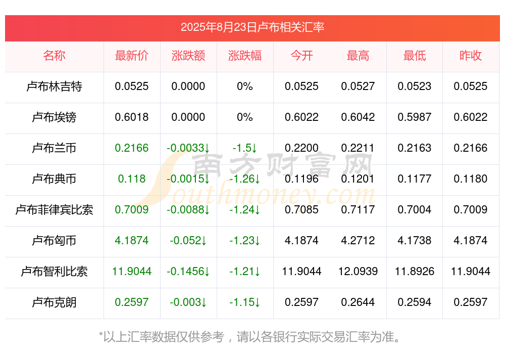Click high value 12.0939
The image size is (505, 353).
tap(358, 272)
